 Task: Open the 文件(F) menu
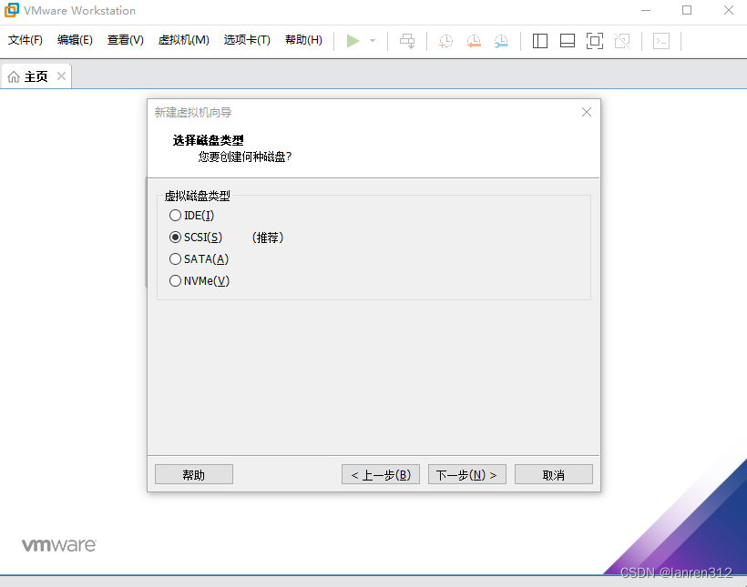[26, 40]
